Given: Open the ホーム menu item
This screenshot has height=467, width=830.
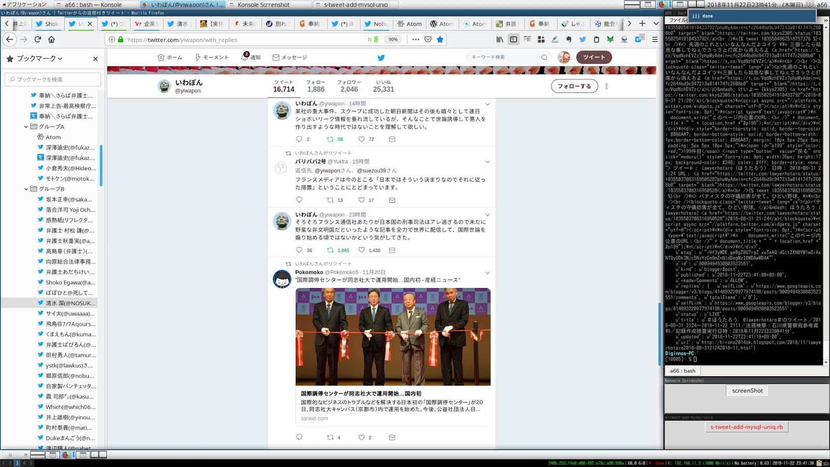Looking at the screenshot, I should [170, 57].
